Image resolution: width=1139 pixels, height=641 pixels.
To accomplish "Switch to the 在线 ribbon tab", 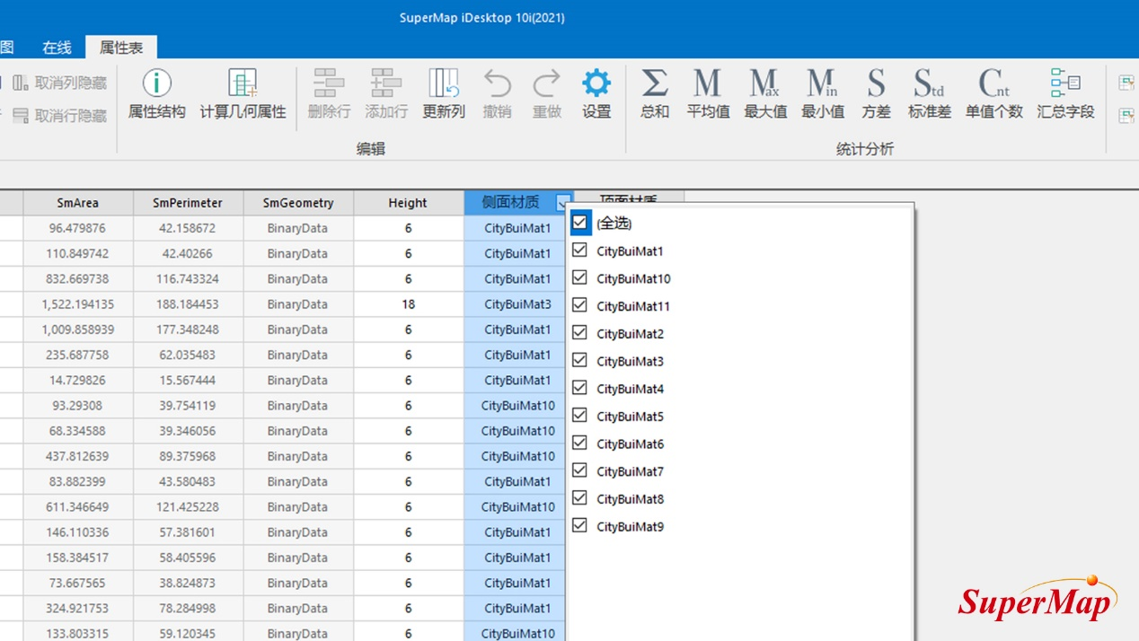I will pos(57,48).
